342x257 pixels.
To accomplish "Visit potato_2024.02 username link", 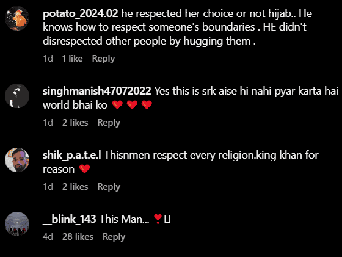I will 80,13.
